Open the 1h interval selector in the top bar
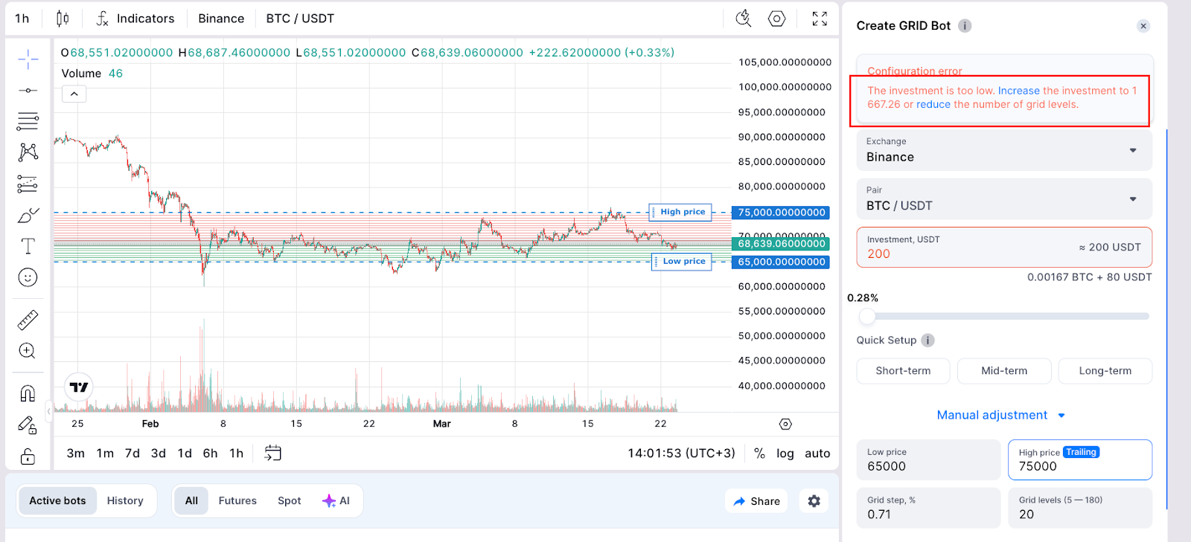This screenshot has width=1191, height=542. 22,19
